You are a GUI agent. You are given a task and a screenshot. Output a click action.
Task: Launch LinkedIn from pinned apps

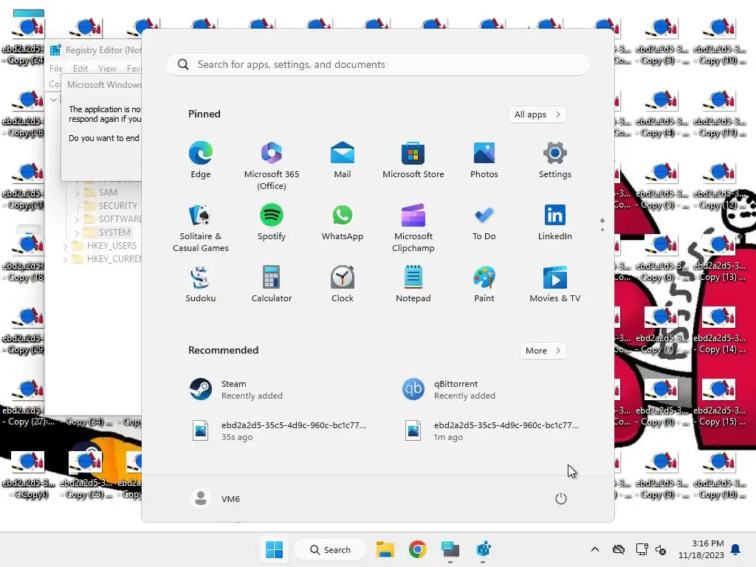pyautogui.click(x=555, y=222)
